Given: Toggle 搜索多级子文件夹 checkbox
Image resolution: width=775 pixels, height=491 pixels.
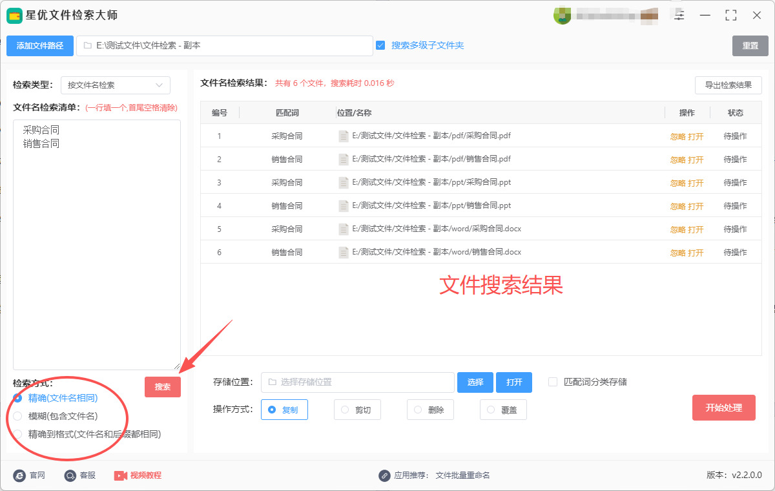Looking at the screenshot, I should pos(380,45).
